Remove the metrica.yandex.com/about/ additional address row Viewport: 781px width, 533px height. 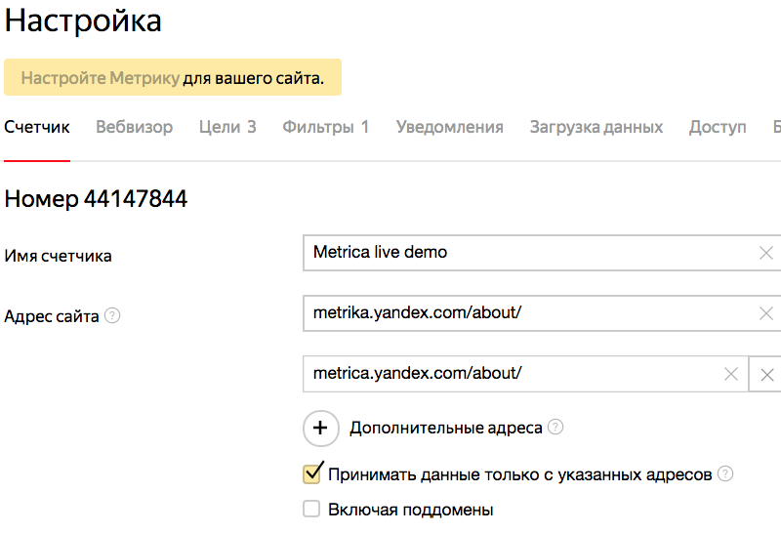pyautogui.click(x=766, y=374)
